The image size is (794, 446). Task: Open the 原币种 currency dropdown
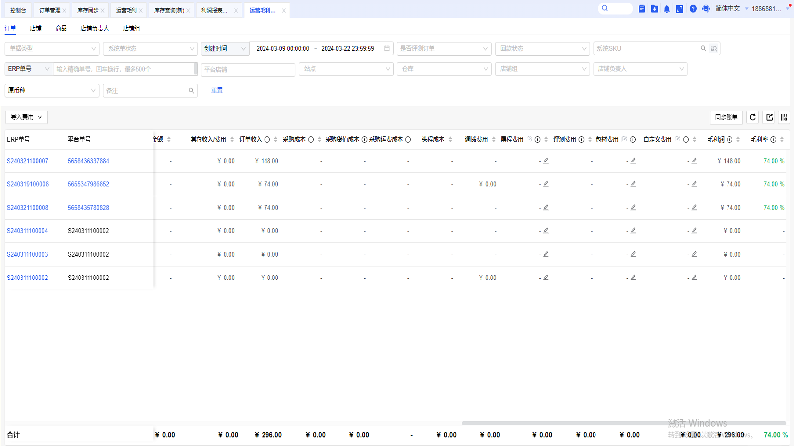(x=52, y=90)
